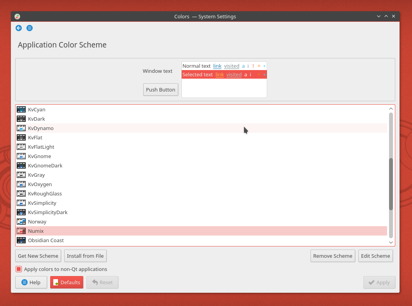
Task: Select the Norway scheme name
Action: pyautogui.click(x=37, y=222)
